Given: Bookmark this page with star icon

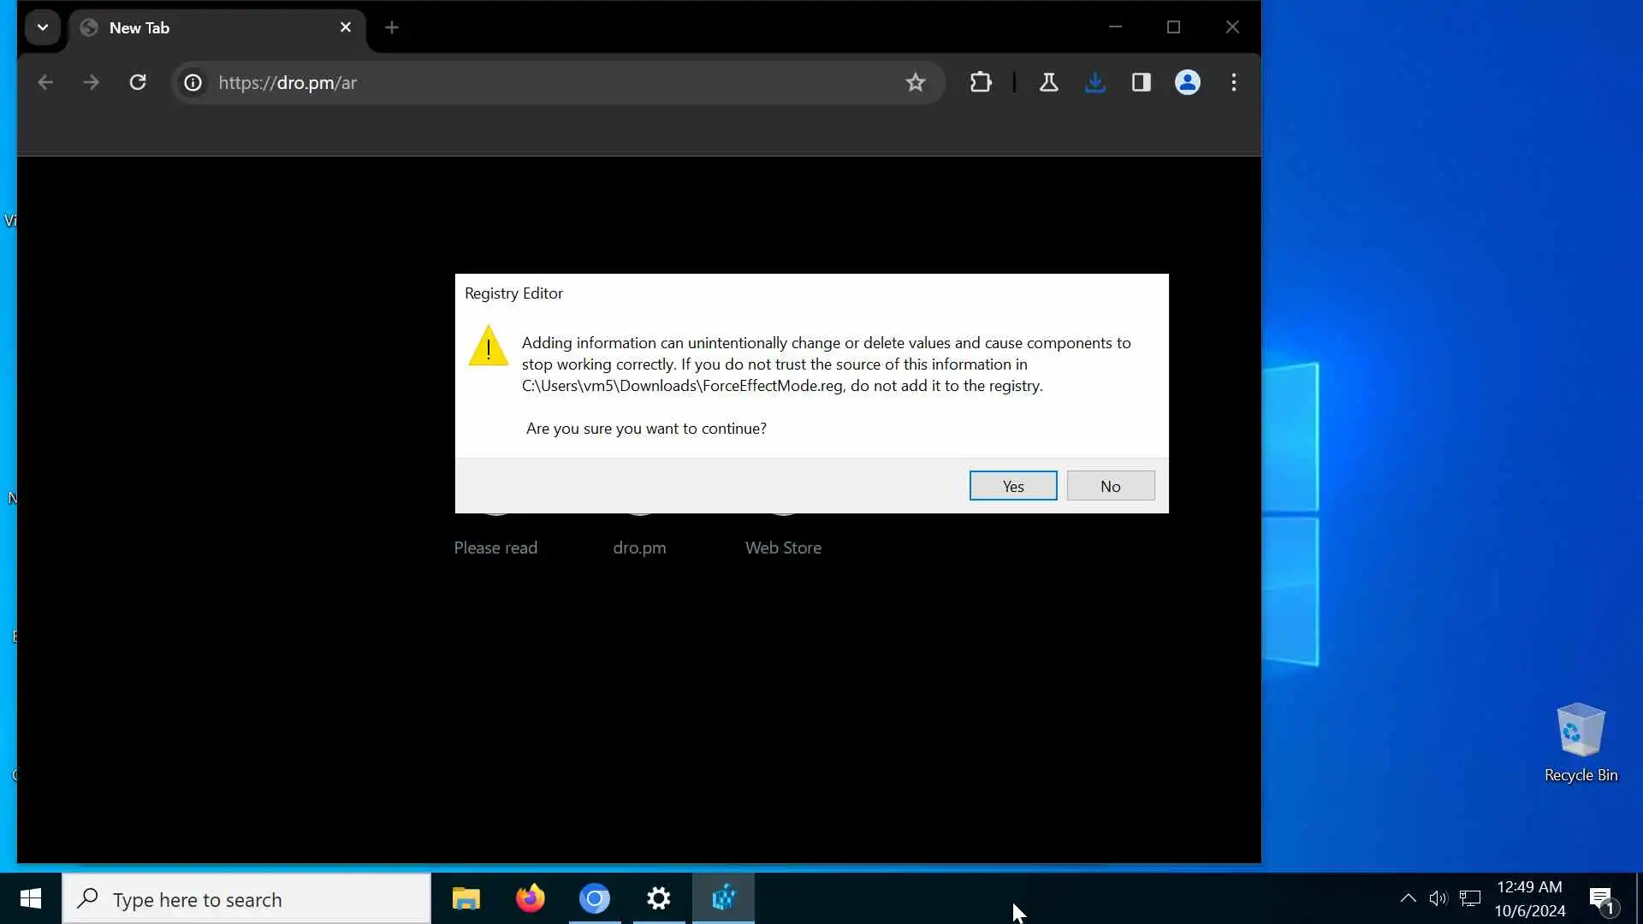Looking at the screenshot, I should click(x=915, y=83).
